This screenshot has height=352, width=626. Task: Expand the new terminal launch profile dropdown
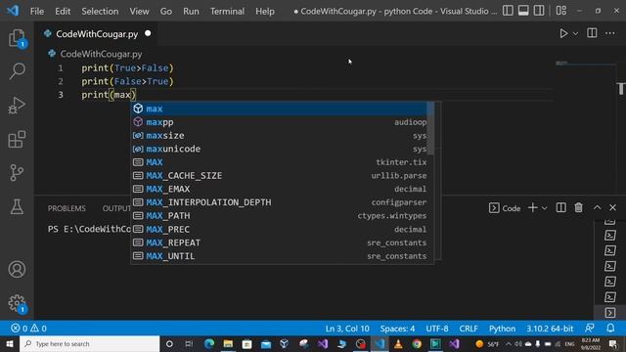click(544, 208)
